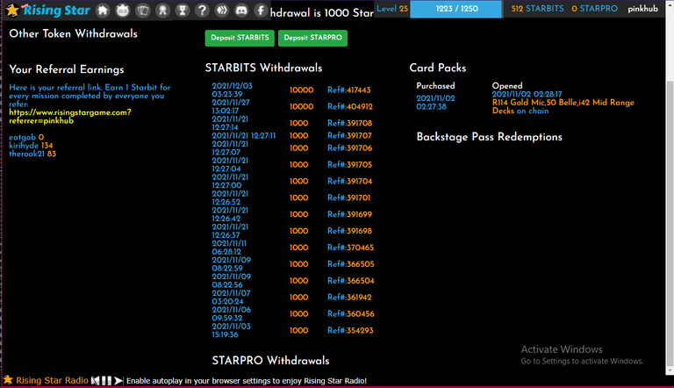The image size is (674, 388).
Task: Click the 2021/11/03 15:19:36 withdrawal date
Action: [232, 331]
